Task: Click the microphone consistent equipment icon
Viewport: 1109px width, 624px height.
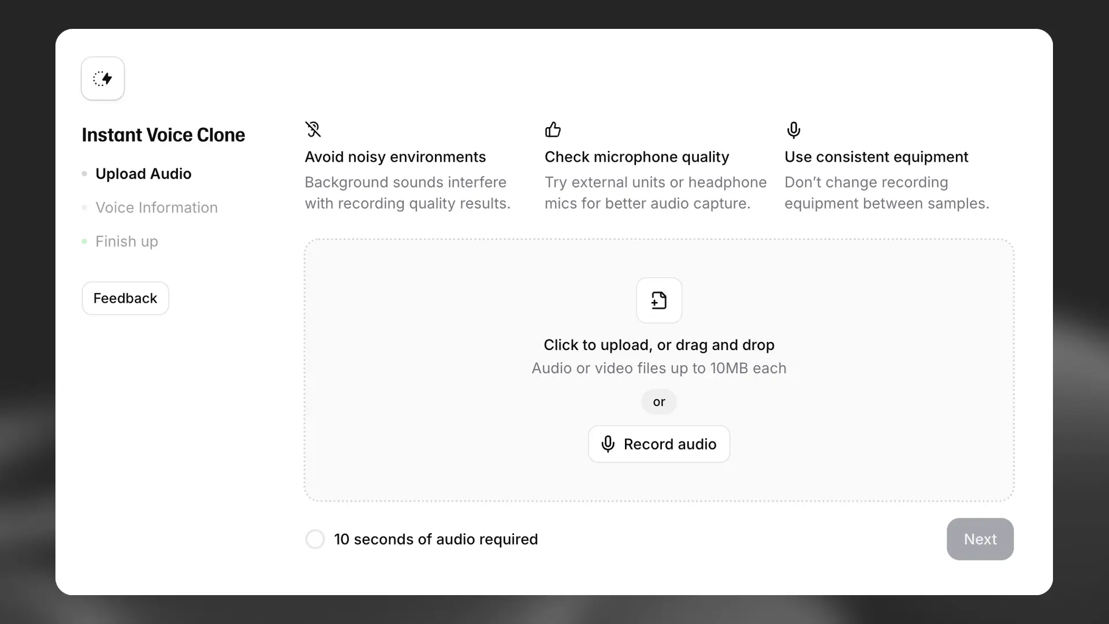Action: point(794,130)
